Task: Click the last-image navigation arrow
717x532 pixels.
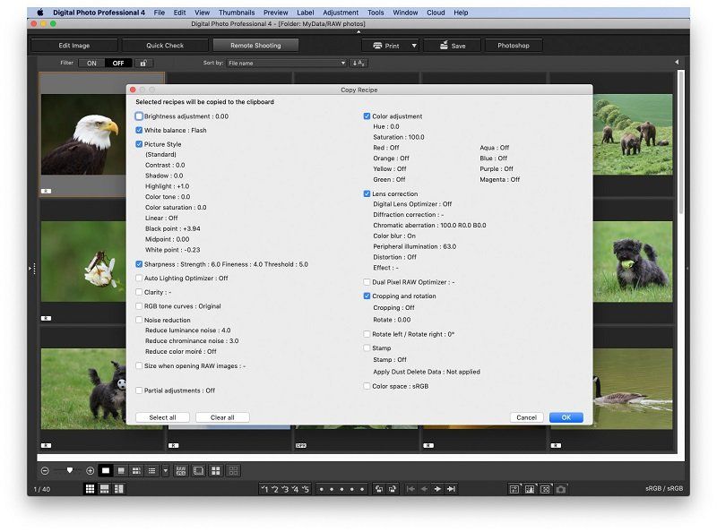Action: 453,489
